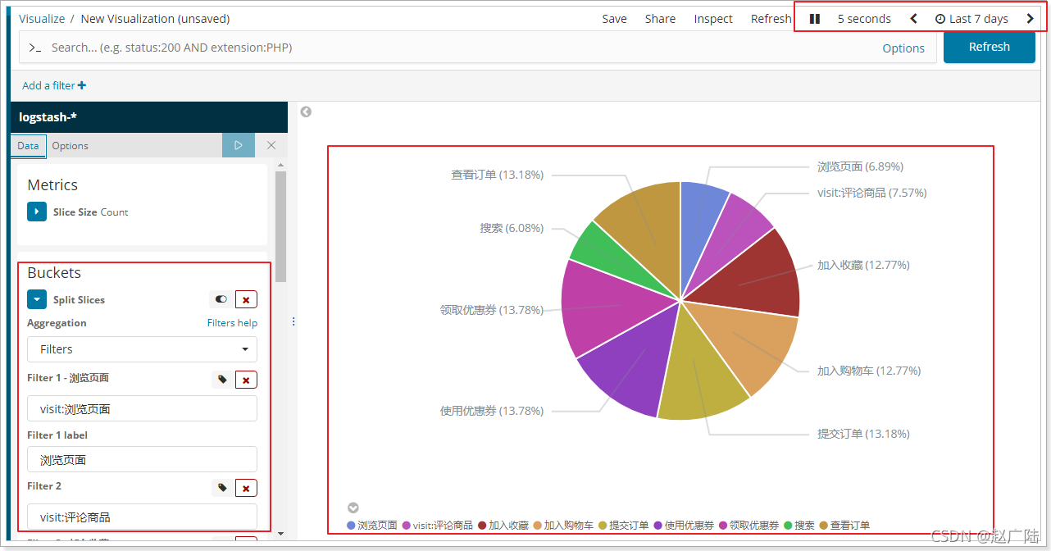Click Save in the top menu
Image resolution: width=1051 pixels, height=551 pixels.
(614, 18)
